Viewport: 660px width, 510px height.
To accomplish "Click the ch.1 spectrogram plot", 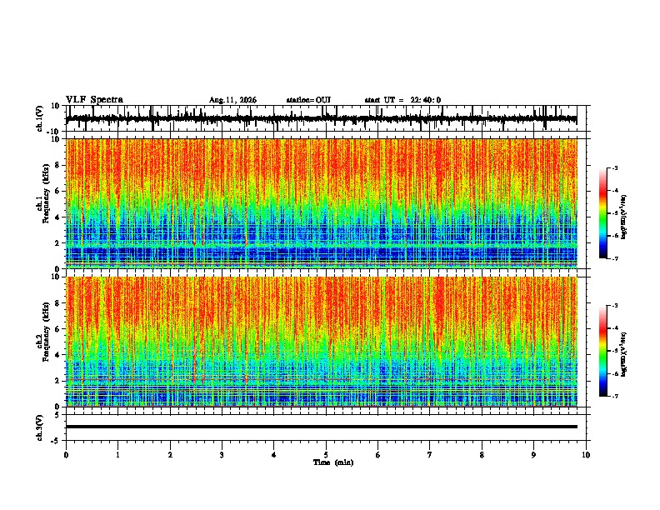I will tap(321, 203).
